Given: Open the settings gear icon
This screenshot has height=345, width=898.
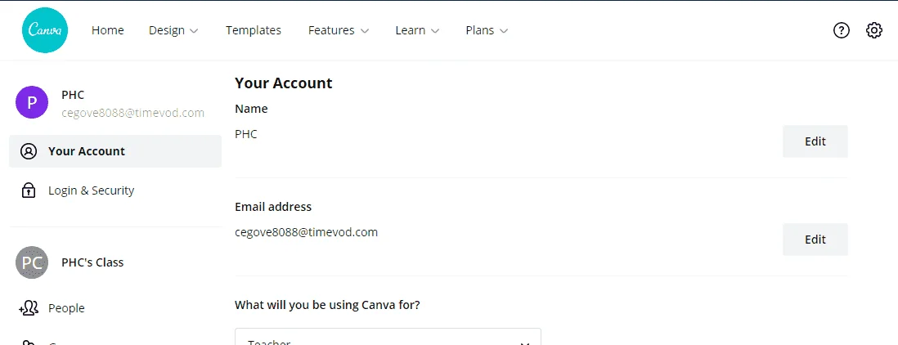Looking at the screenshot, I should tap(874, 30).
